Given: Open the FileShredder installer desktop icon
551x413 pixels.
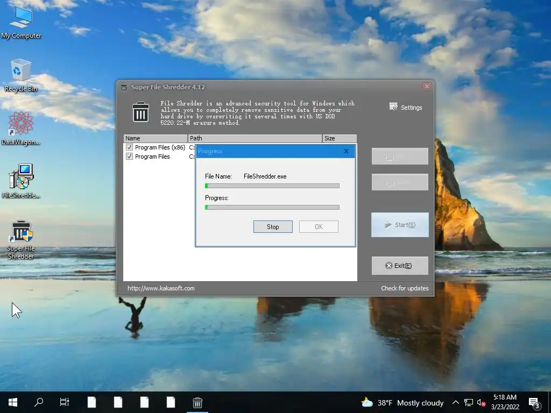Looking at the screenshot, I should [x=21, y=182].
